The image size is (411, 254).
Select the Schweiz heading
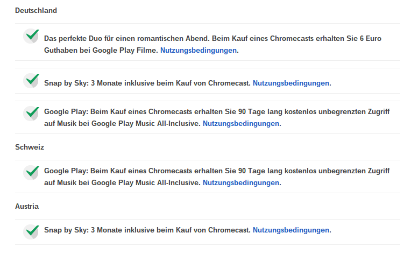[30, 147]
